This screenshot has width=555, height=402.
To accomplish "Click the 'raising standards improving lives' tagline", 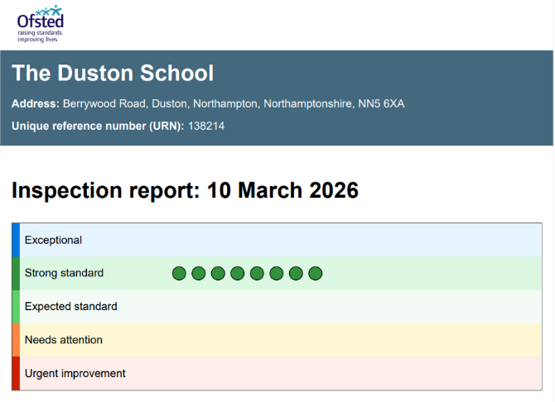I will tap(40, 36).
